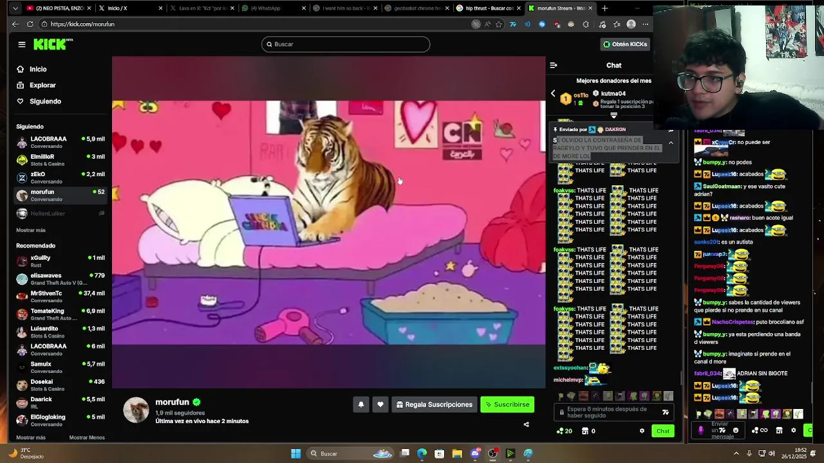The height and width of the screenshot is (463, 824).
Task: Open Discord from taskbar
Action: click(x=475, y=453)
